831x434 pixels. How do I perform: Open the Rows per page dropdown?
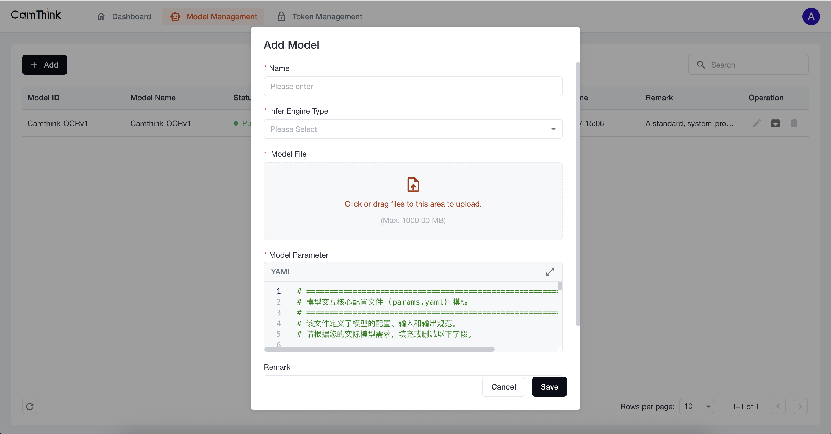(696, 406)
